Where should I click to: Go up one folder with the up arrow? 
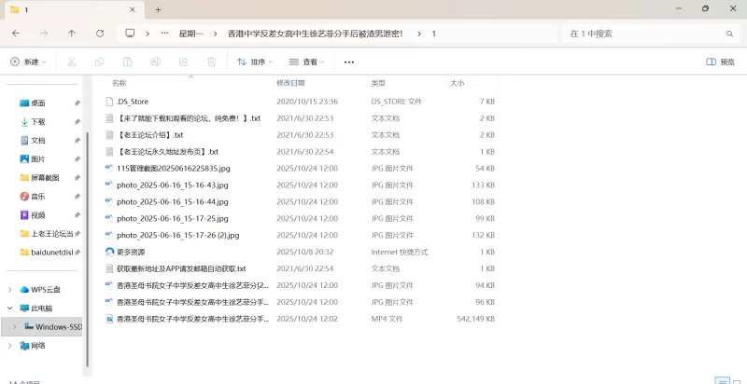[x=72, y=34]
